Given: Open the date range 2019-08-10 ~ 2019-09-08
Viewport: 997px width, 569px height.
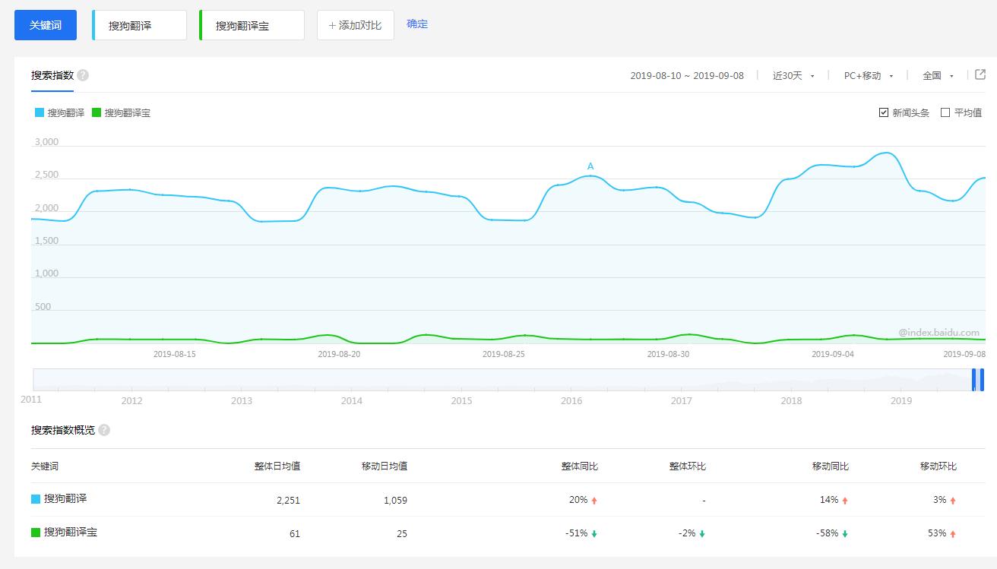Looking at the screenshot, I should (x=687, y=75).
